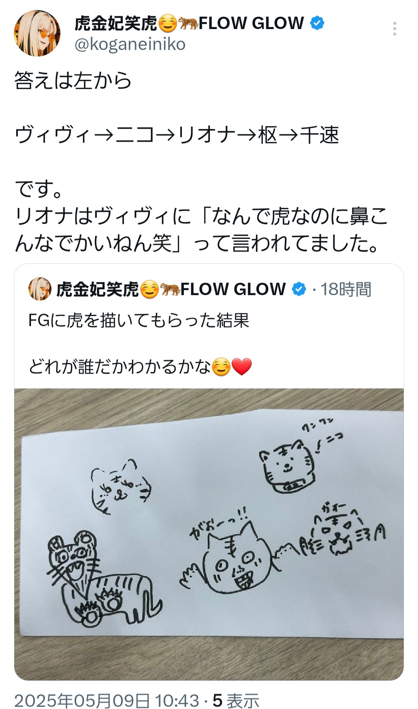Tap the tweet text 答えは左から
Viewport: 418px width, 709px height.
tap(73, 81)
